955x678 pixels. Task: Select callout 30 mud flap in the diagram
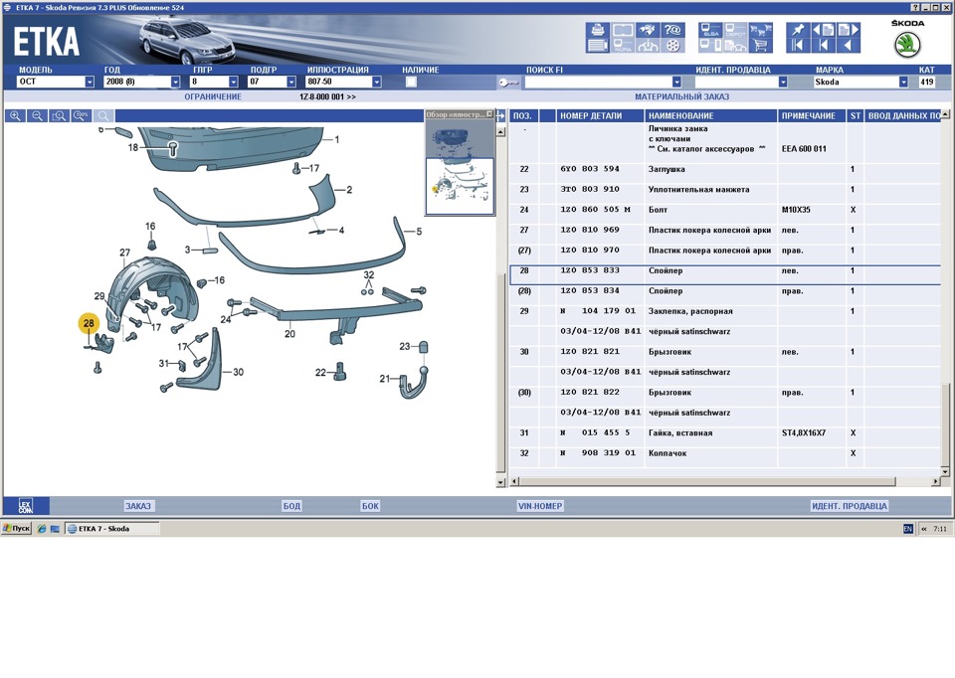(x=238, y=372)
